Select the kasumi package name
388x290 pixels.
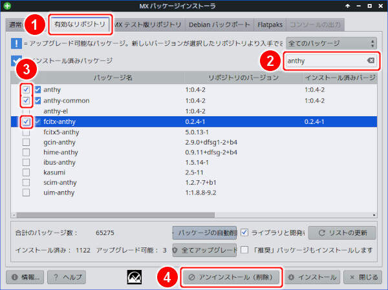coord(54,172)
